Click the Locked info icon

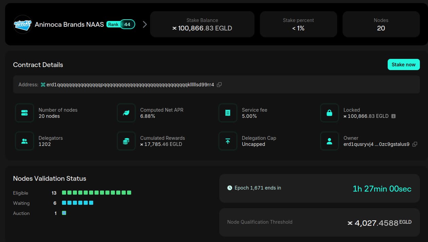point(393,116)
